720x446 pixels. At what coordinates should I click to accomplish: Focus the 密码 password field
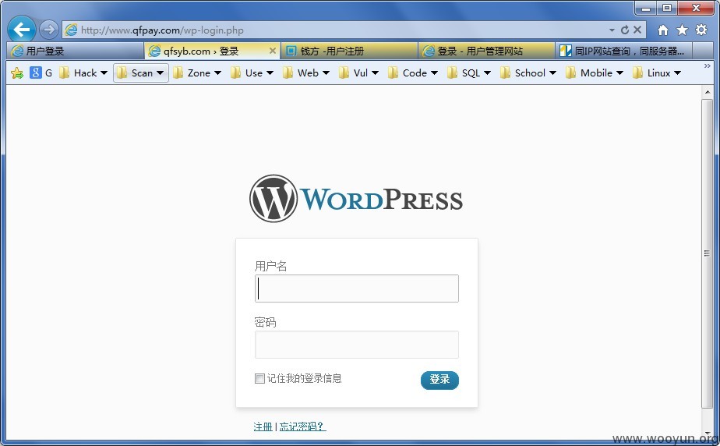(357, 345)
